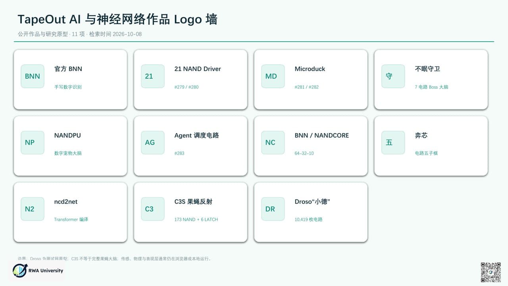Select the 五 logo badge

tap(393, 143)
